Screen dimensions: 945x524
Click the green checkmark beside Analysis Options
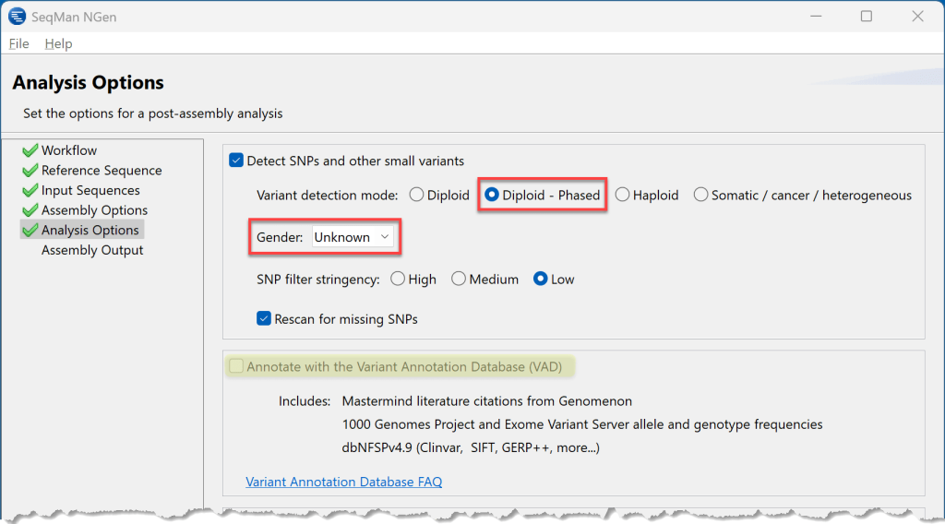(x=30, y=230)
